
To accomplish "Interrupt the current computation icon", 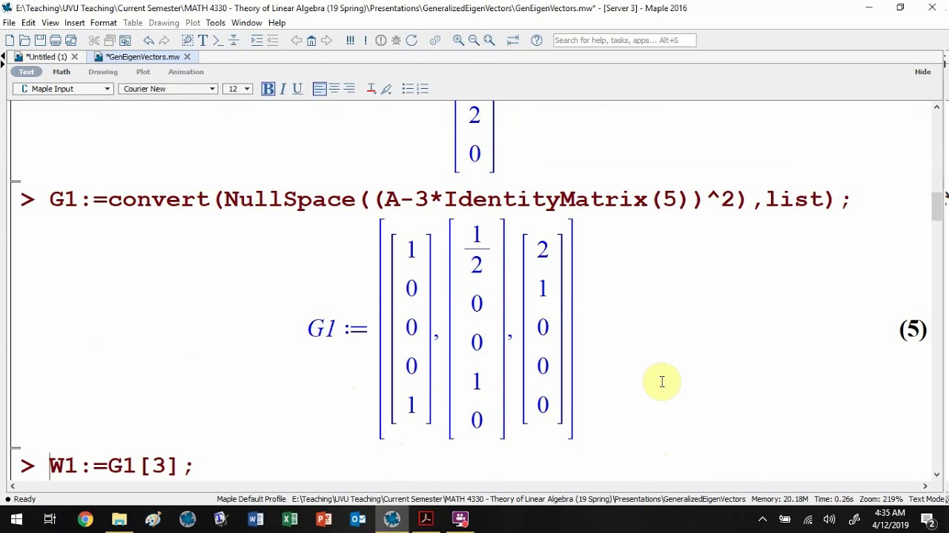I will pos(380,40).
